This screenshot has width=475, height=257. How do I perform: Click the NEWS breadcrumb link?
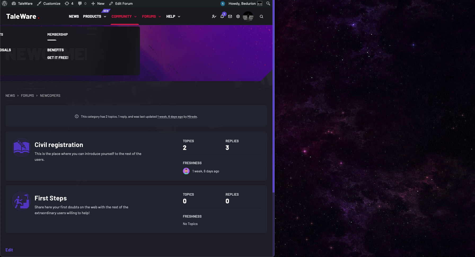pyautogui.click(x=10, y=95)
